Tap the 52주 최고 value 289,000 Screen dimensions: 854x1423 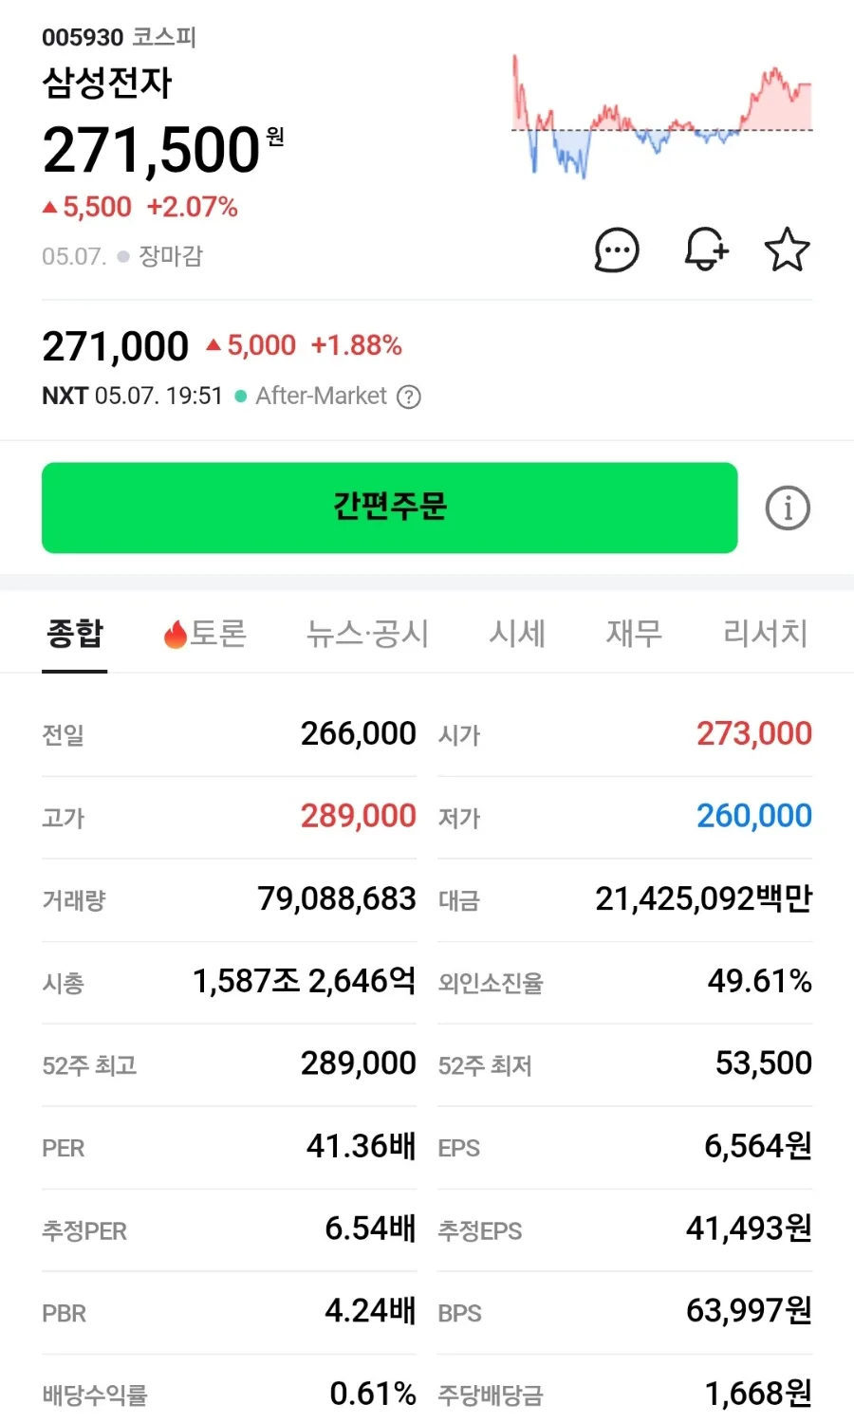359,1063
